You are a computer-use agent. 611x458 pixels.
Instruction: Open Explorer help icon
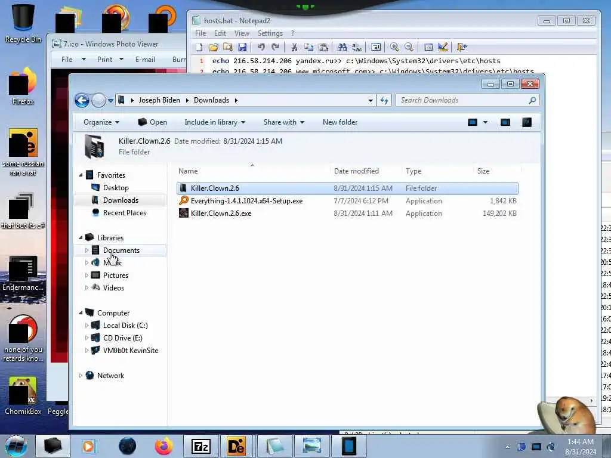tap(526, 122)
